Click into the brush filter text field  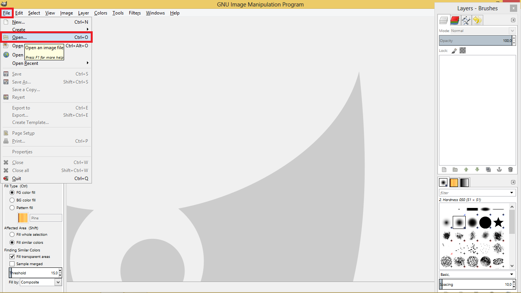tap(473, 193)
